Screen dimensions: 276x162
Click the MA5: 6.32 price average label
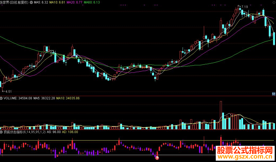tap(41, 2)
